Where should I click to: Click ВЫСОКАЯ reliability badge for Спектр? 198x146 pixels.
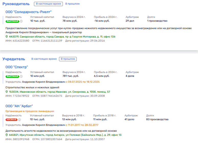[12, 76]
